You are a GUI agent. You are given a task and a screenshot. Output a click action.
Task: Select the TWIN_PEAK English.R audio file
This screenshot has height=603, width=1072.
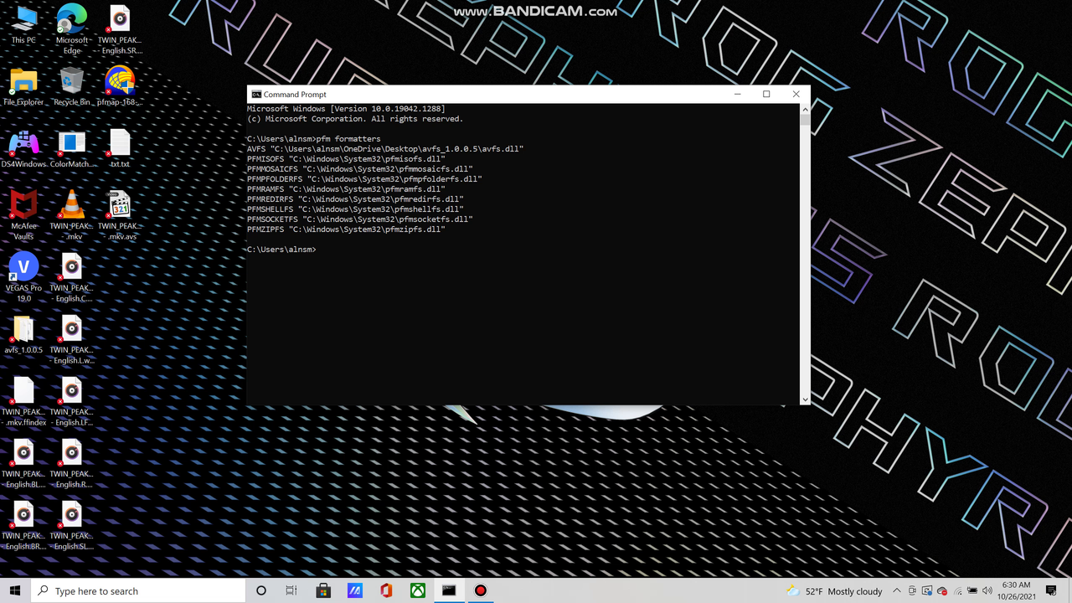pos(72,463)
